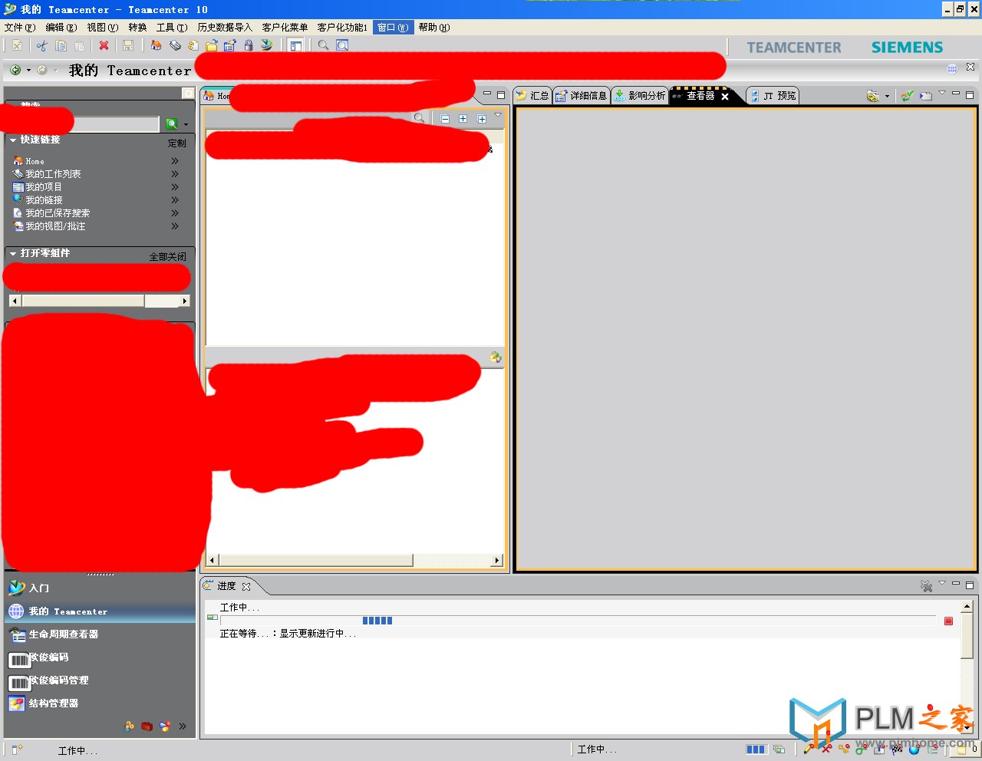Click the open folder toolbar icon

coord(212,46)
